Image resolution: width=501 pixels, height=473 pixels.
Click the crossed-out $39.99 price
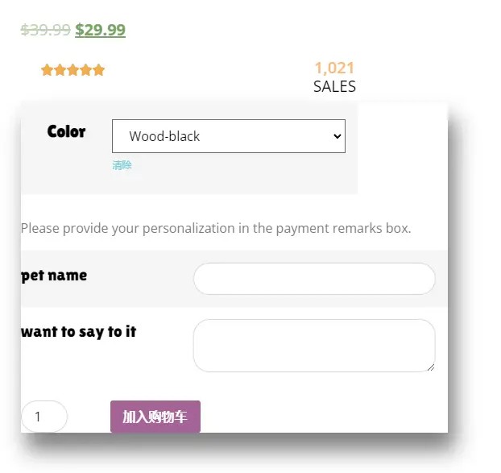45,30
